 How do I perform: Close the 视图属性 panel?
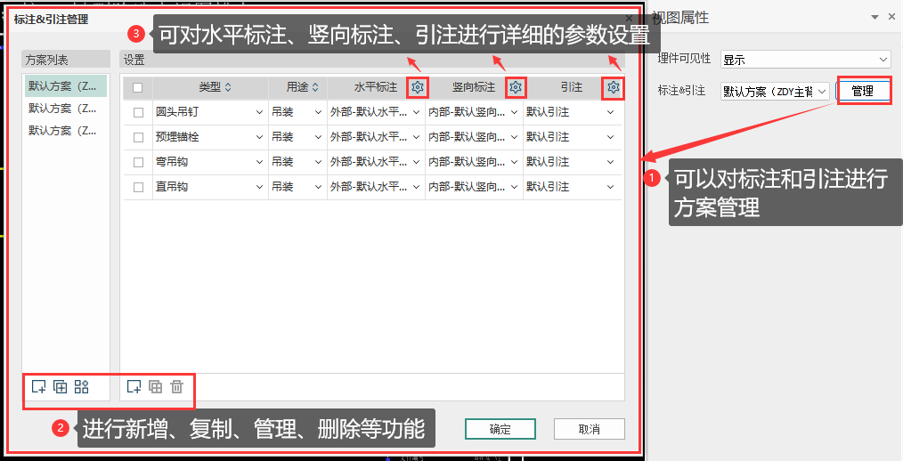(x=891, y=18)
